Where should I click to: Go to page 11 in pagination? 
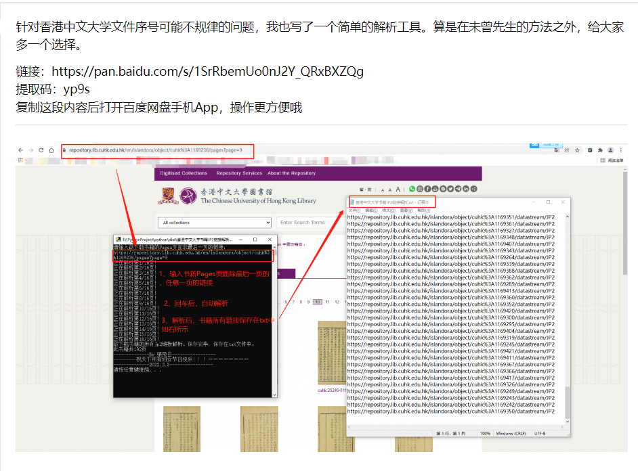pyautogui.click(x=327, y=302)
